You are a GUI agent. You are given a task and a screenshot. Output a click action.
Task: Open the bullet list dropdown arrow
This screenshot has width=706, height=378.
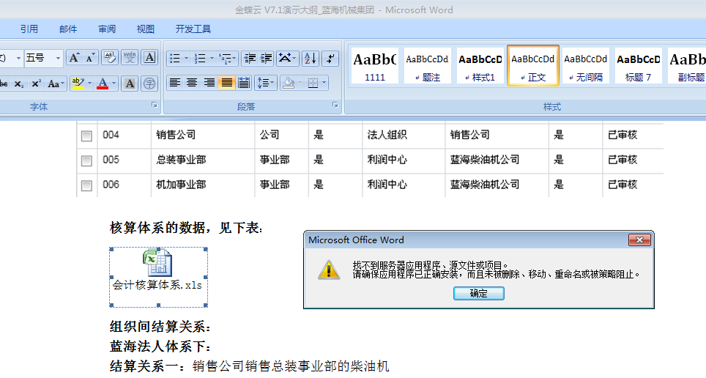pos(186,59)
